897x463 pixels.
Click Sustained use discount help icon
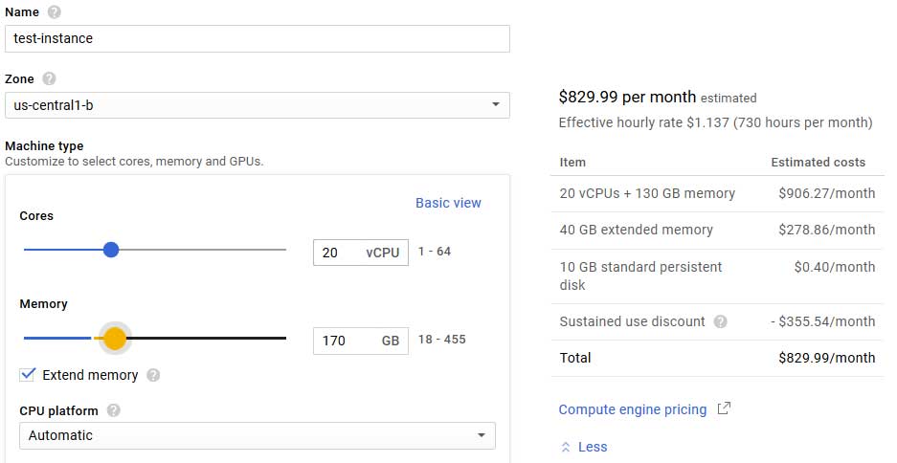coord(720,321)
